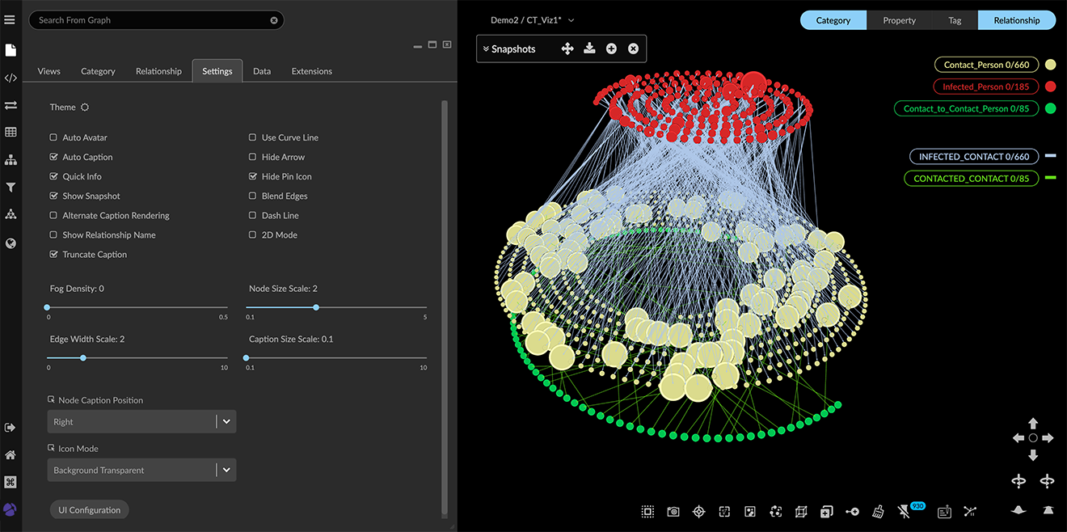Click the crosshair target icon in bottom toolbar
Viewport: 1067px width, 532px height.
tap(699, 512)
